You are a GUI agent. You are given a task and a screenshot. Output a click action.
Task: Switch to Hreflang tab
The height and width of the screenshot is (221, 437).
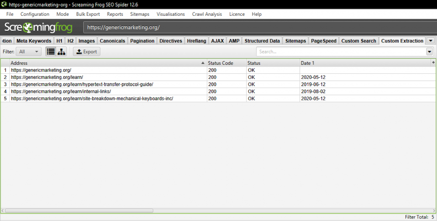(197, 41)
